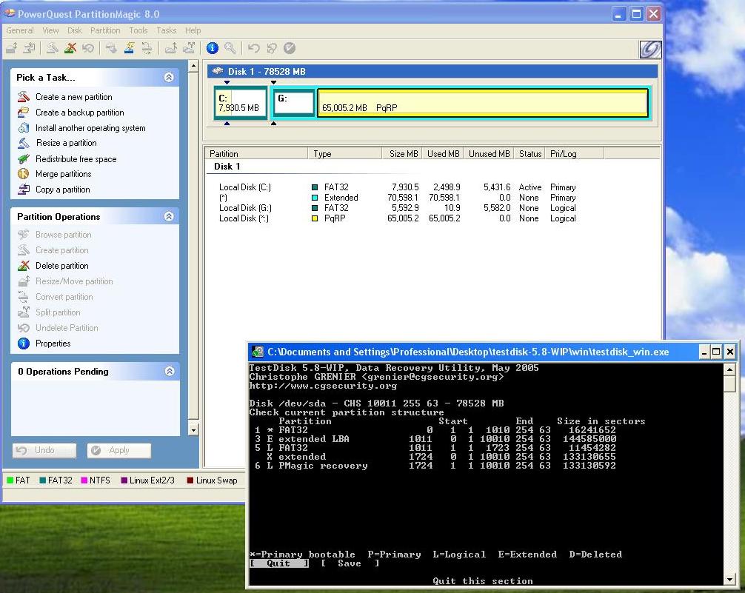Click the Size MB column header
745x593 pixels.
coord(402,154)
